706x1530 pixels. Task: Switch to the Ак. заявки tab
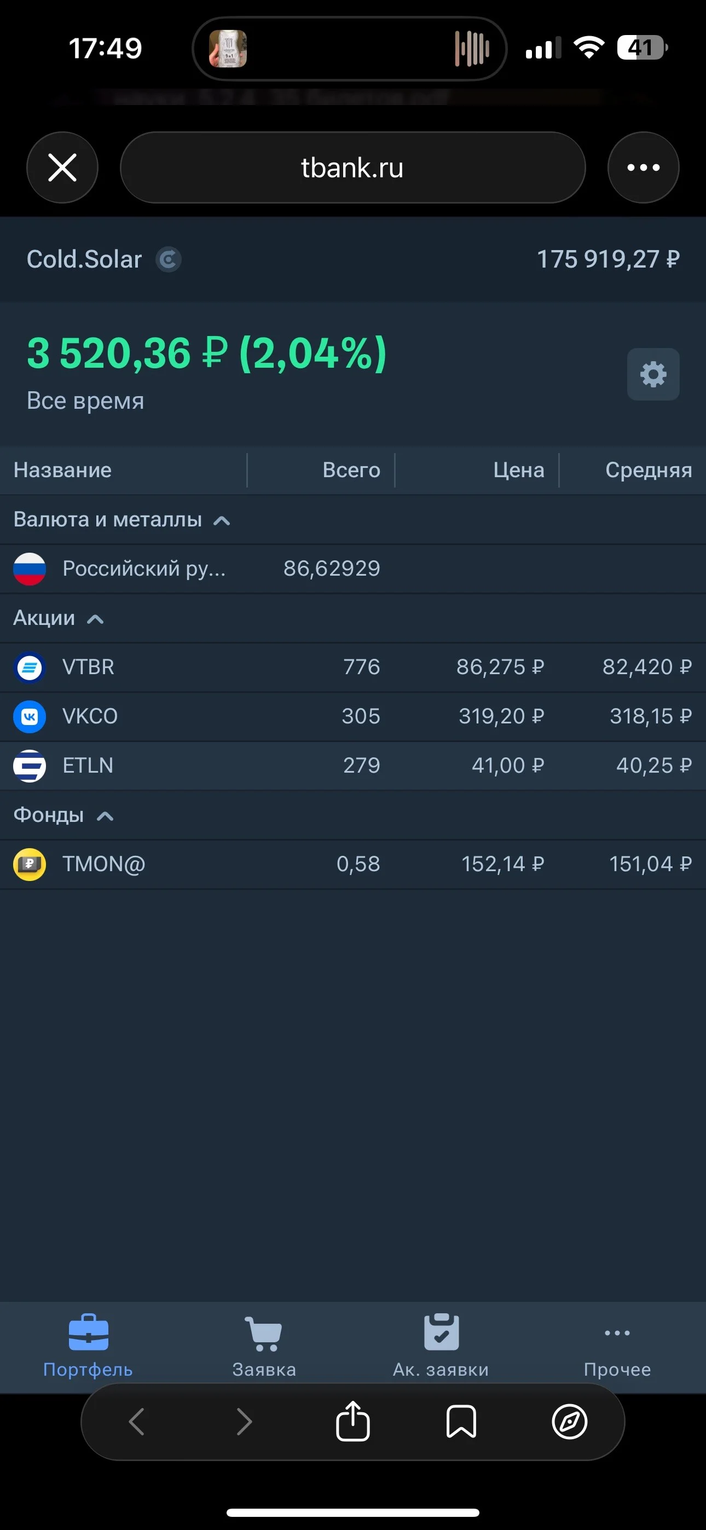click(441, 1347)
